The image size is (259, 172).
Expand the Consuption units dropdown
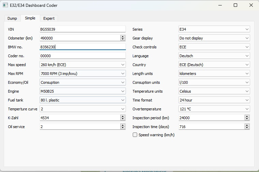[x=214, y=82]
